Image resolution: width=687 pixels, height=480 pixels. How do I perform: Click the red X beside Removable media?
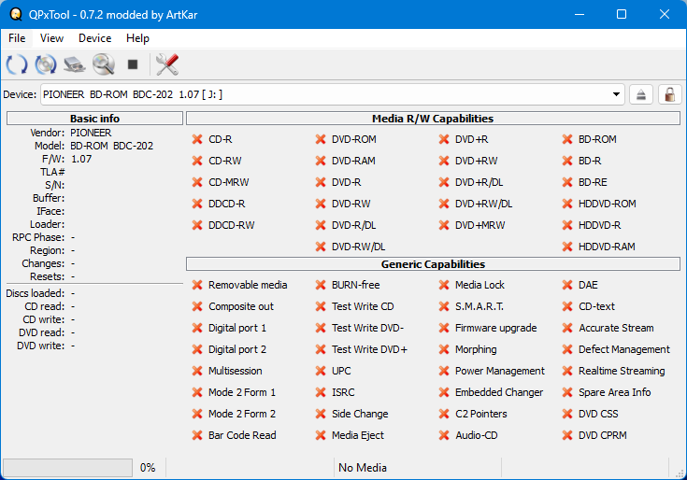[x=197, y=285]
